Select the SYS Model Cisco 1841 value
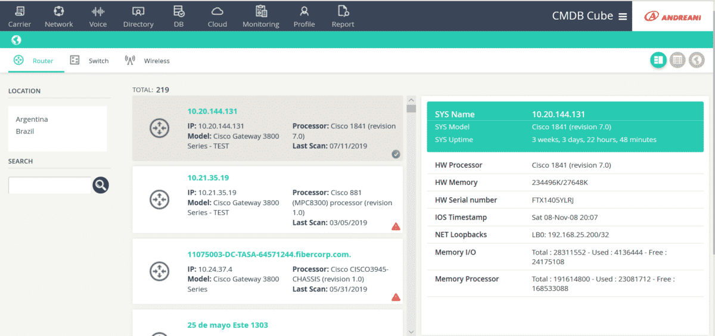Image resolution: width=715 pixels, height=336 pixels. (571, 127)
